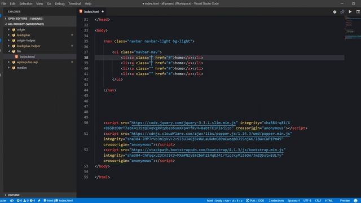This screenshot has width=361, height=203.
Task: Click the index.html item in status bar
Action: (64, 201)
